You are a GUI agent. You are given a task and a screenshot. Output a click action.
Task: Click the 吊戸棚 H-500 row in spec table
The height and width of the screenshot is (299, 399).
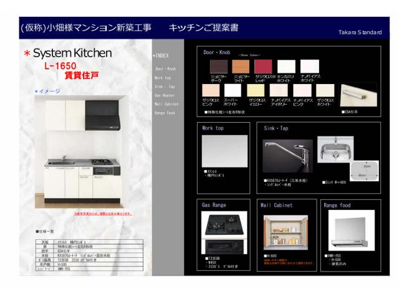(89, 264)
